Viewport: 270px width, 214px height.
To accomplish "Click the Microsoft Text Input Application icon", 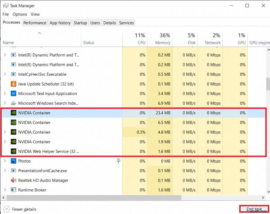I will (x=13, y=94).
